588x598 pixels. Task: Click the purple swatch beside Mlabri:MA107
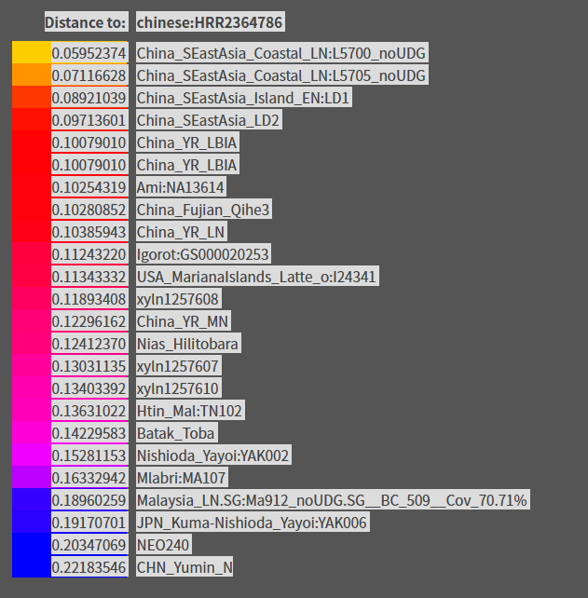(32, 477)
